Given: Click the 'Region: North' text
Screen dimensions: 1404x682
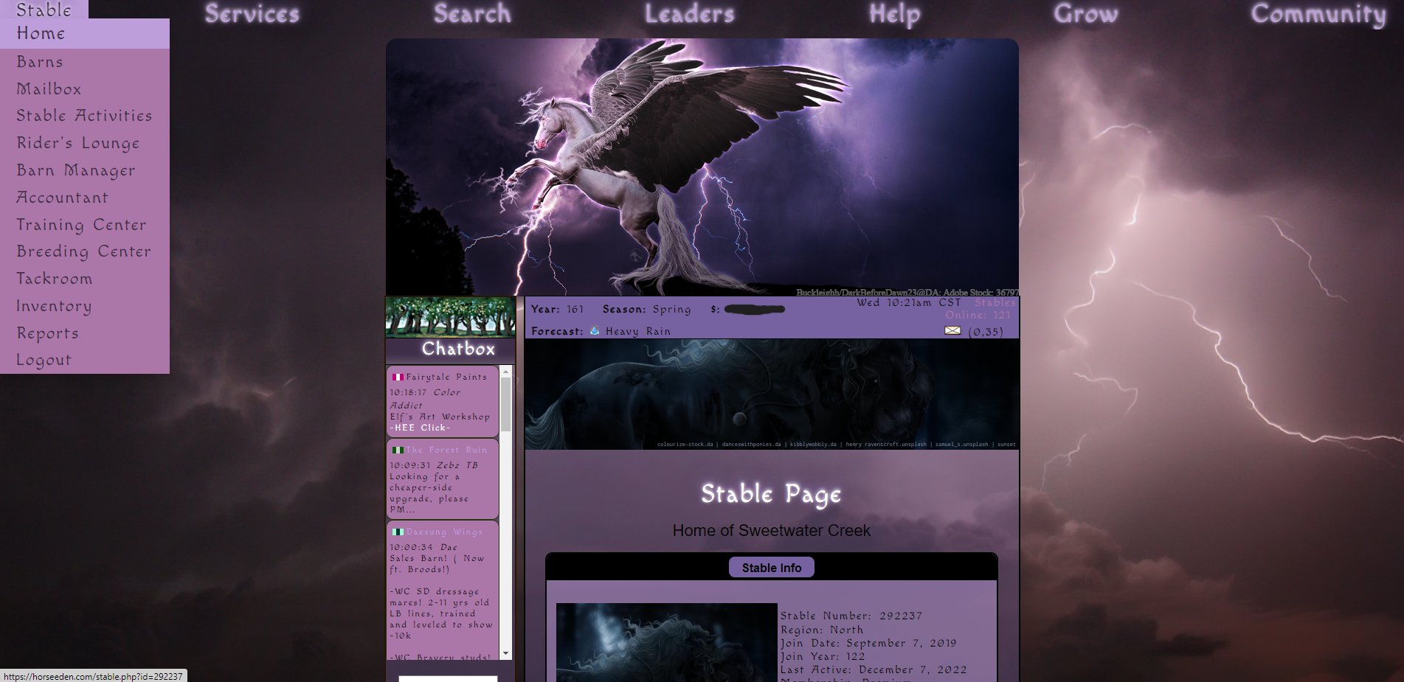Looking at the screenshot, I should tap(822, 630).
